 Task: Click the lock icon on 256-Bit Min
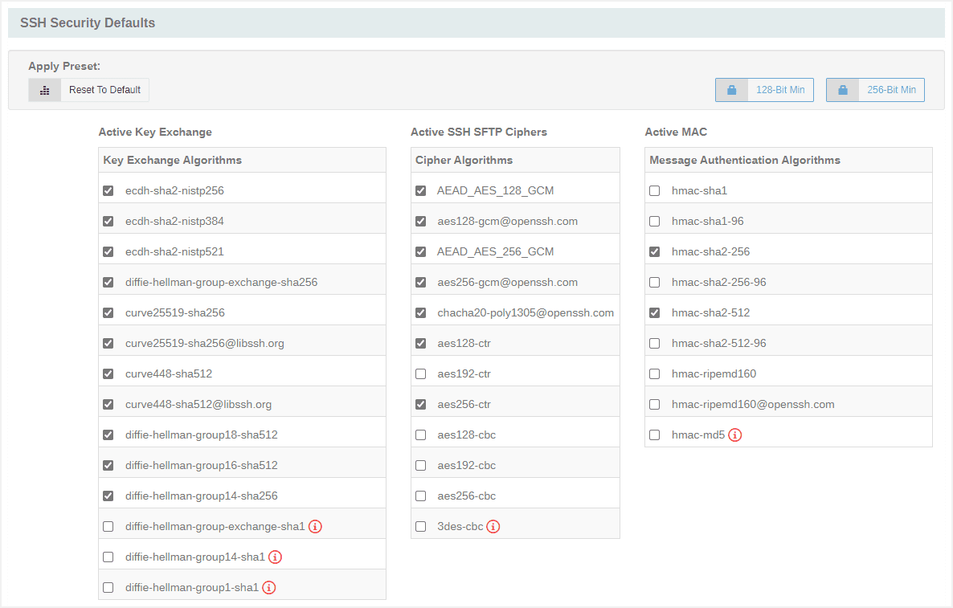tap(842, 89)
